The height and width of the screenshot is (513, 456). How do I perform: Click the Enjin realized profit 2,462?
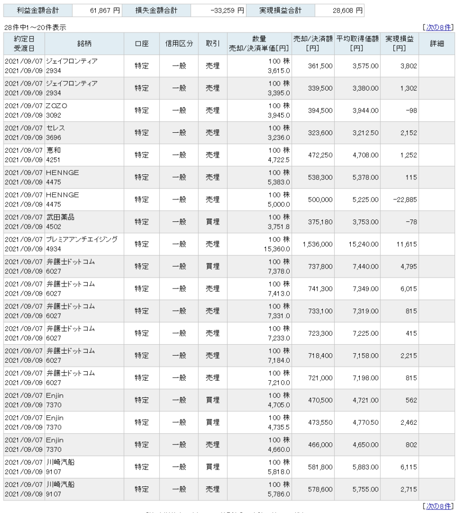pyautogui.click(x=408, y=422)
